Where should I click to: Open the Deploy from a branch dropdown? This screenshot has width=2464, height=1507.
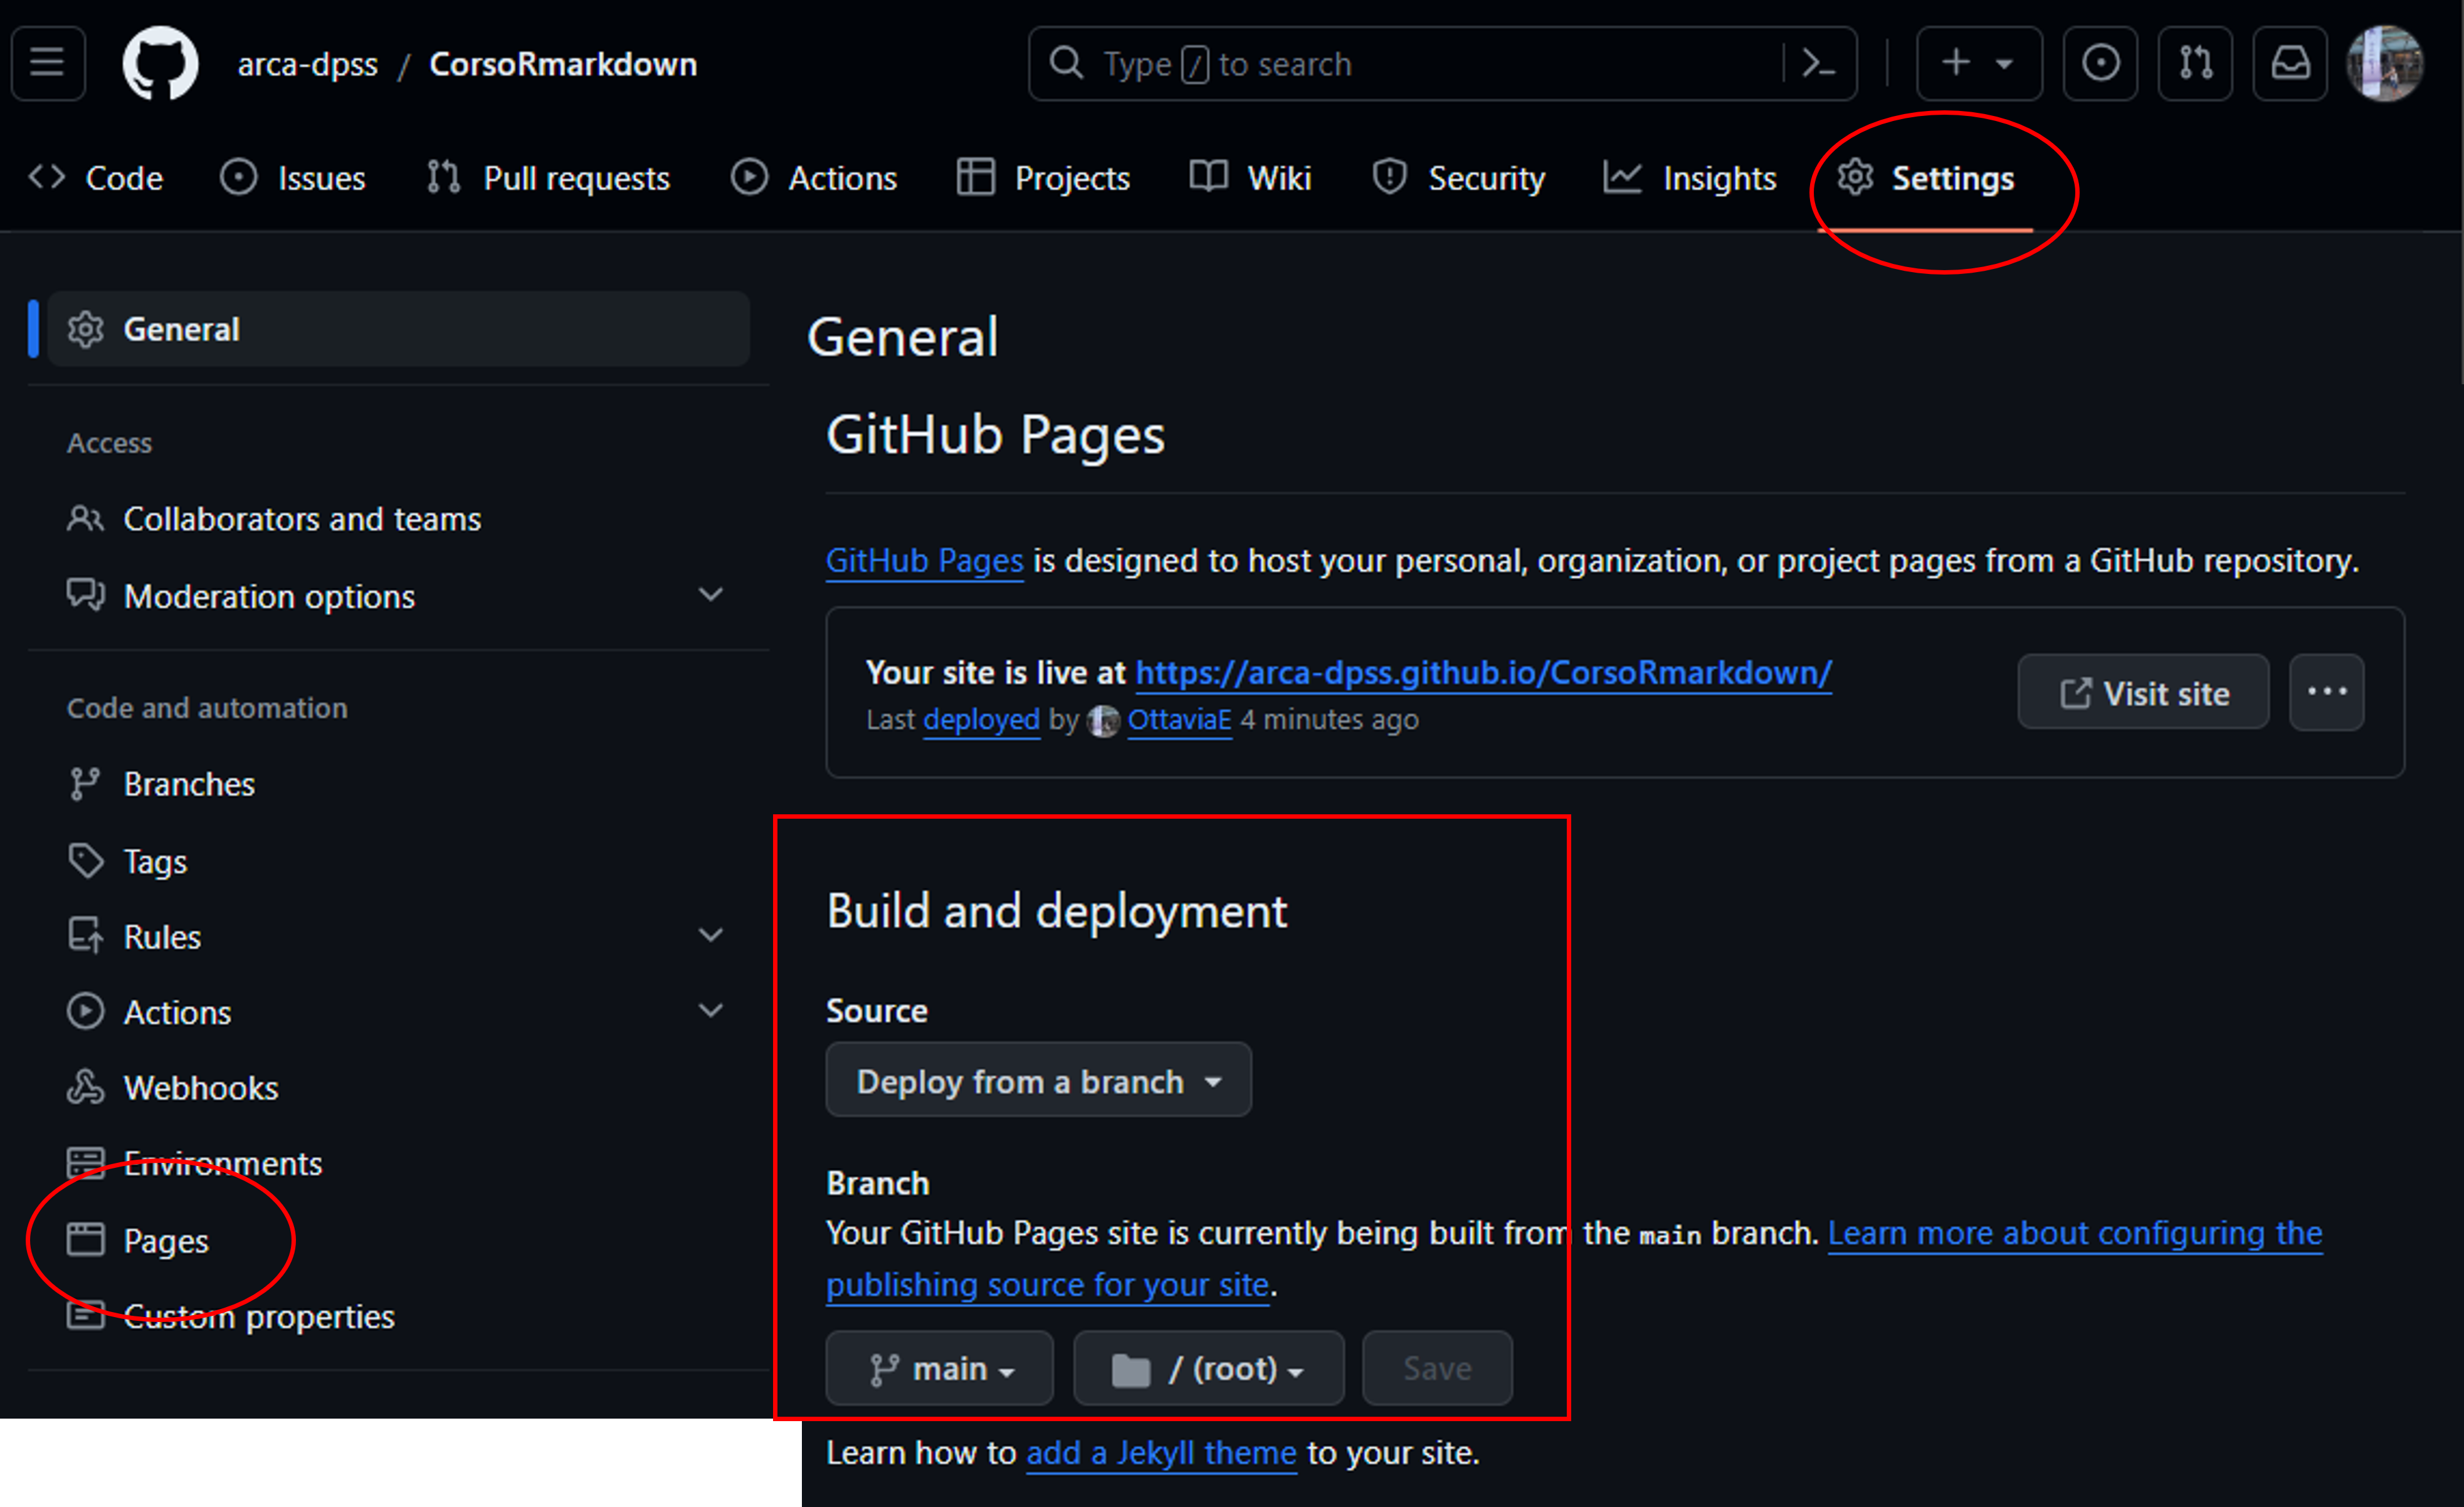(x=1038, y=1080)
